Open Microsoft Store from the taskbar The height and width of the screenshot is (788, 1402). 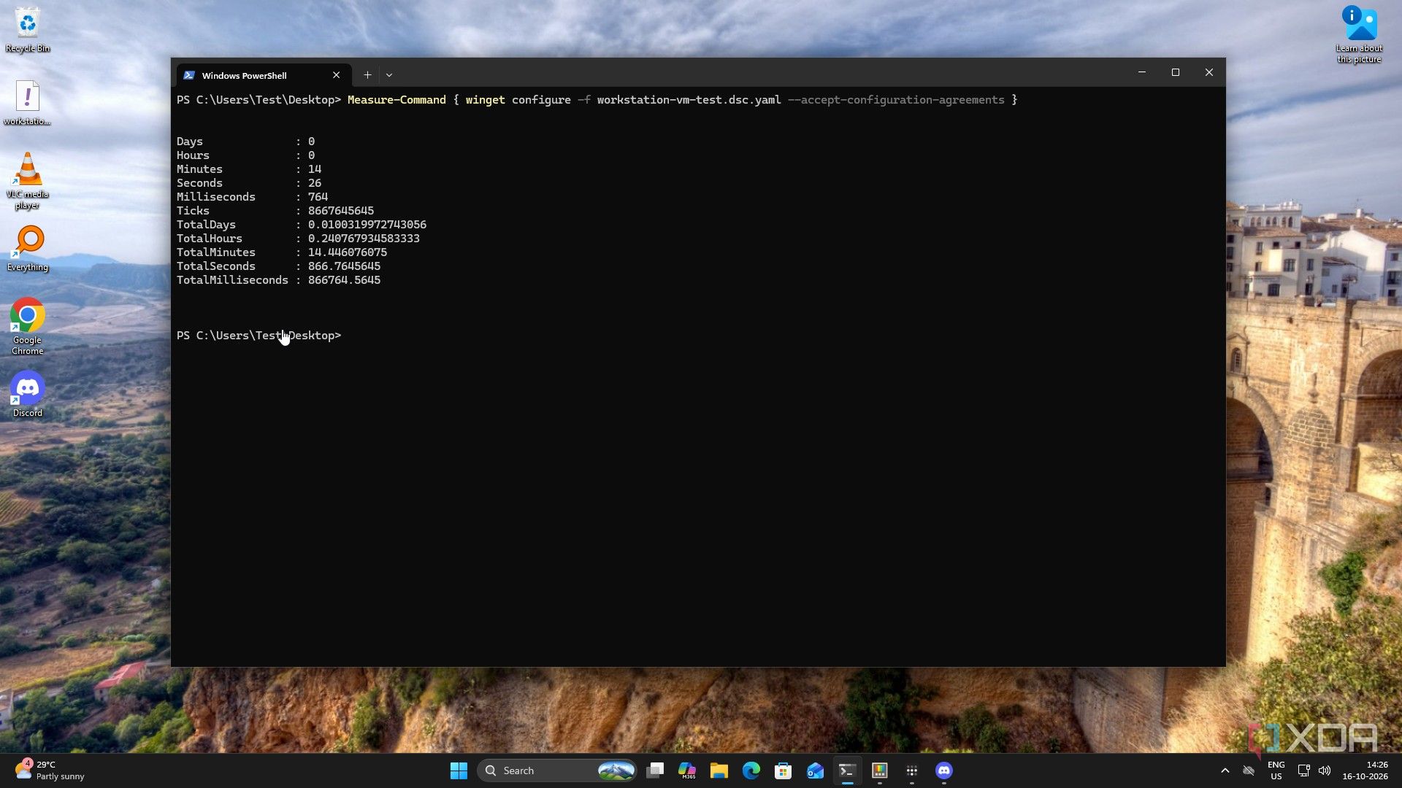click(784, 770)
